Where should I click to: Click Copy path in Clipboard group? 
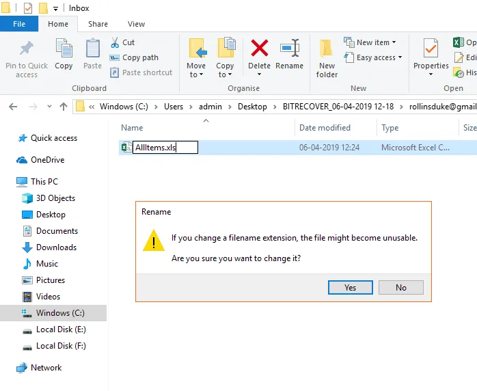(x=134, y=57)
